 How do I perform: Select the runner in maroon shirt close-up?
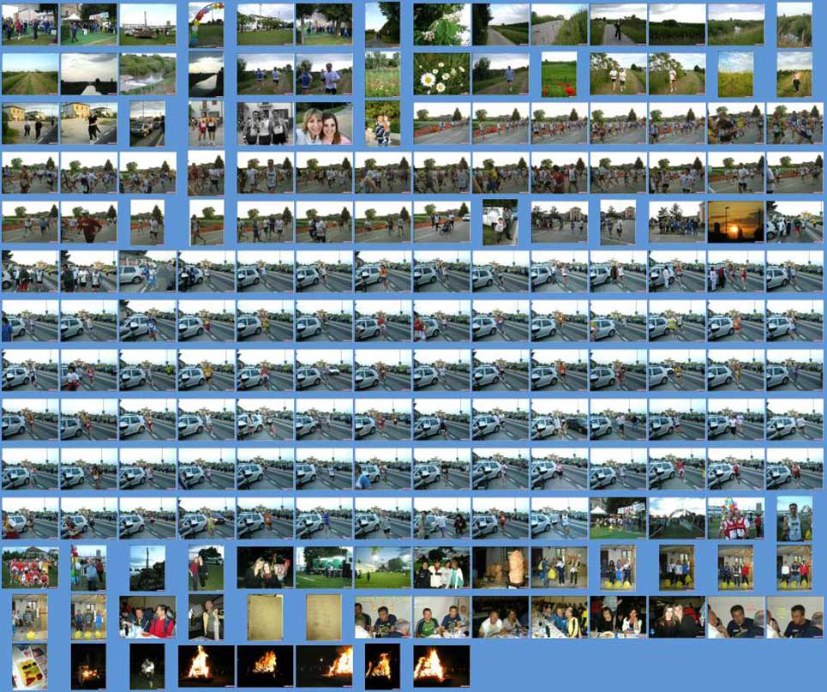click(88, 222)
